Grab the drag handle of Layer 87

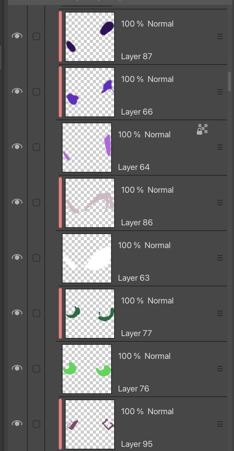220,36
